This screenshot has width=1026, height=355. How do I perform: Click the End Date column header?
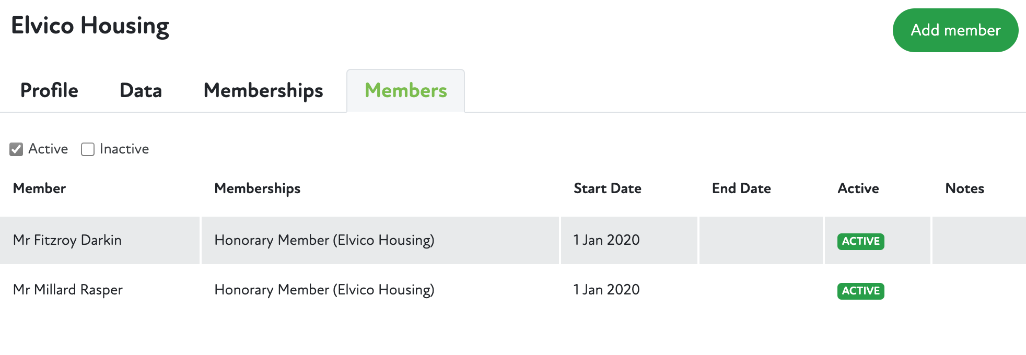coord(741,188)
